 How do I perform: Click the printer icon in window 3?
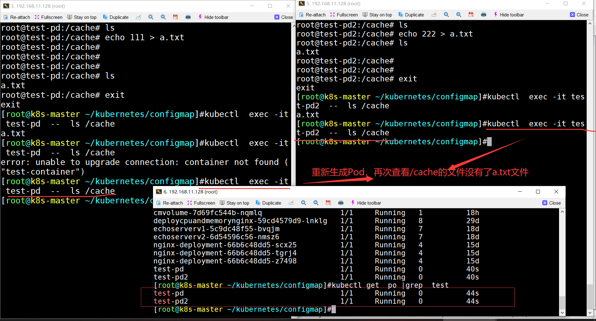point(188,17)
